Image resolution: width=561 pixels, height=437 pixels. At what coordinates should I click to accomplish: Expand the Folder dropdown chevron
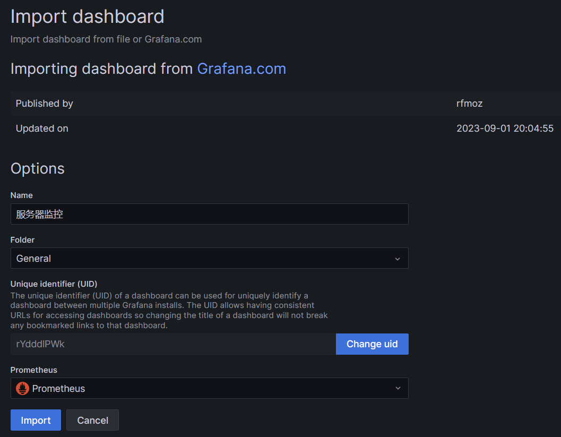click(x=398, y=259)
